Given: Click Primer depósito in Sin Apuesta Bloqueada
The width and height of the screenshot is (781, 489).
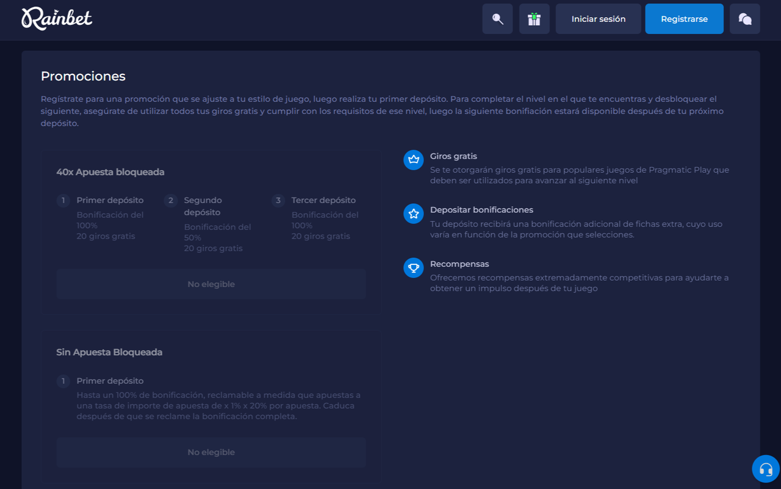Looking at the screenshot, I should (x=110, y=381).
